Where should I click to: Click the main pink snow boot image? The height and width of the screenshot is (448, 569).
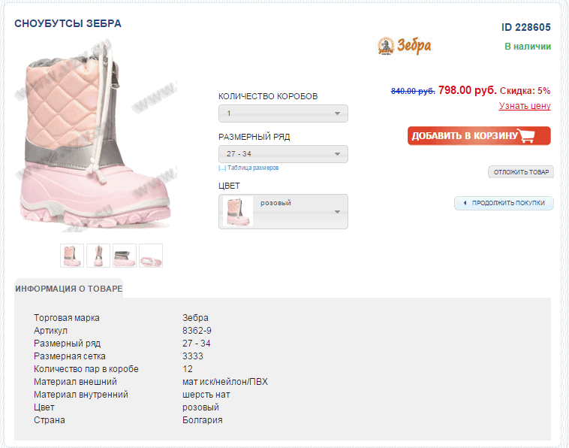point(95,137)
